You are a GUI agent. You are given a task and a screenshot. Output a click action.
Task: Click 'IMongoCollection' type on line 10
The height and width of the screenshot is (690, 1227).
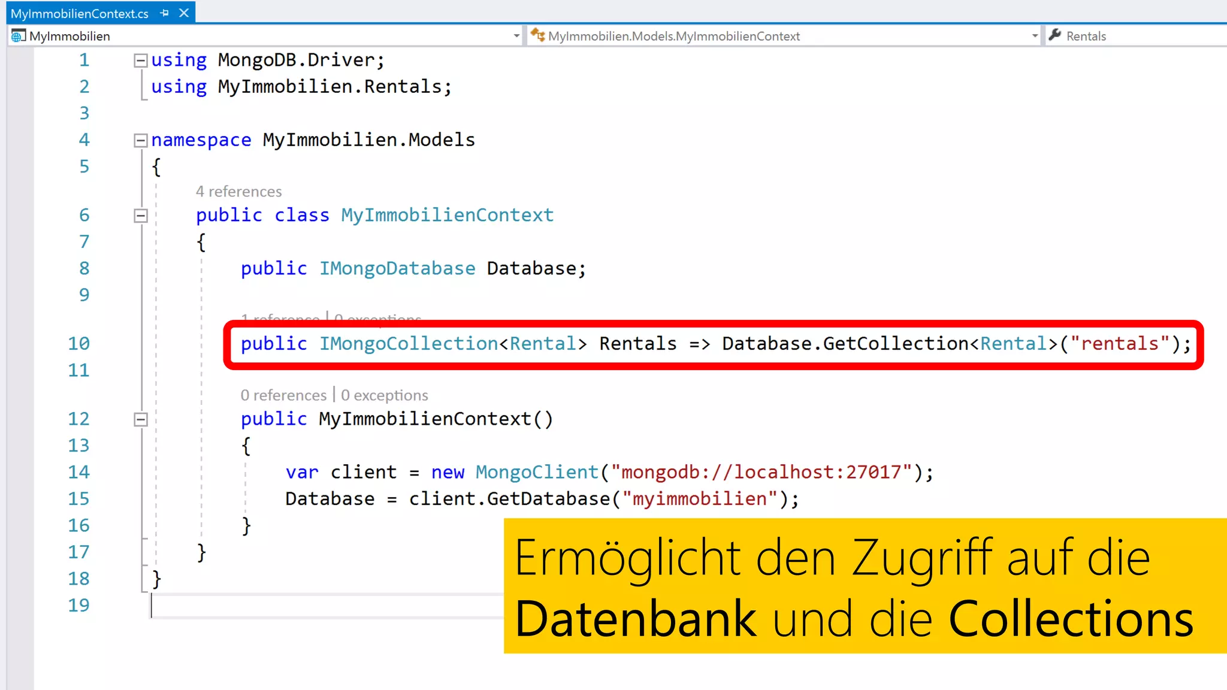coord(409,344)
